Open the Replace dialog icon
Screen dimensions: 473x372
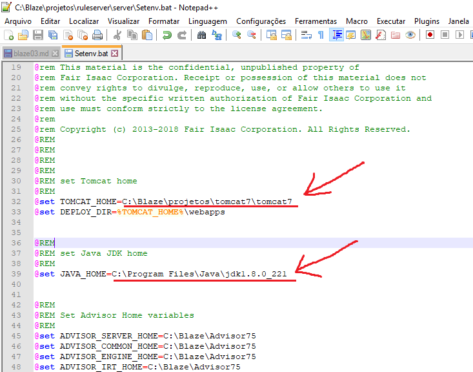(x=216, y=35)
